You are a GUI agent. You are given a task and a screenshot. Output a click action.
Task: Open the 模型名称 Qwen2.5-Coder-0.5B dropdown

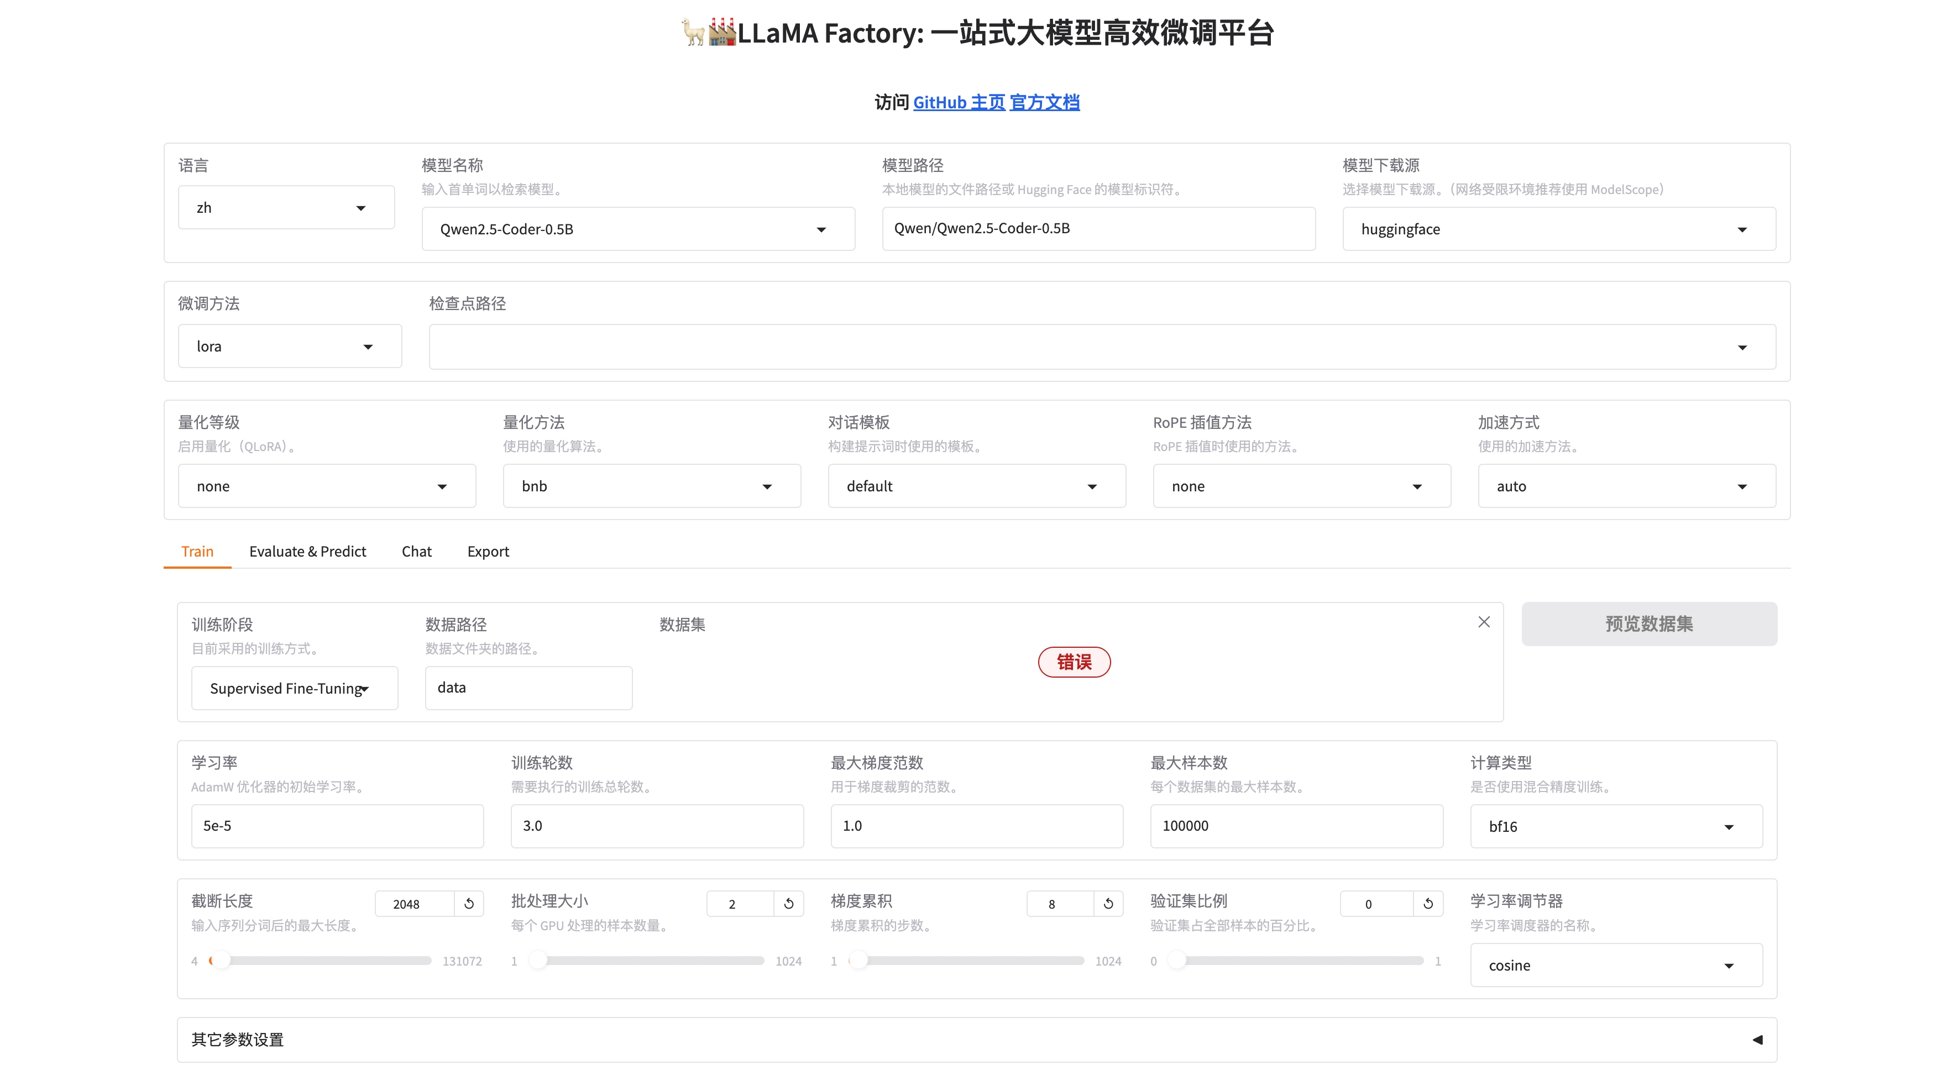(x=637, y=229)
